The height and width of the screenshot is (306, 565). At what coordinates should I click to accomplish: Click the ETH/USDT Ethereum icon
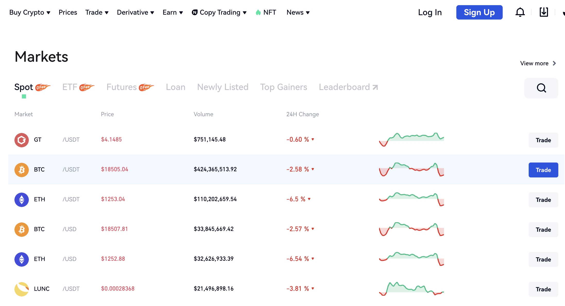point(21,199)
